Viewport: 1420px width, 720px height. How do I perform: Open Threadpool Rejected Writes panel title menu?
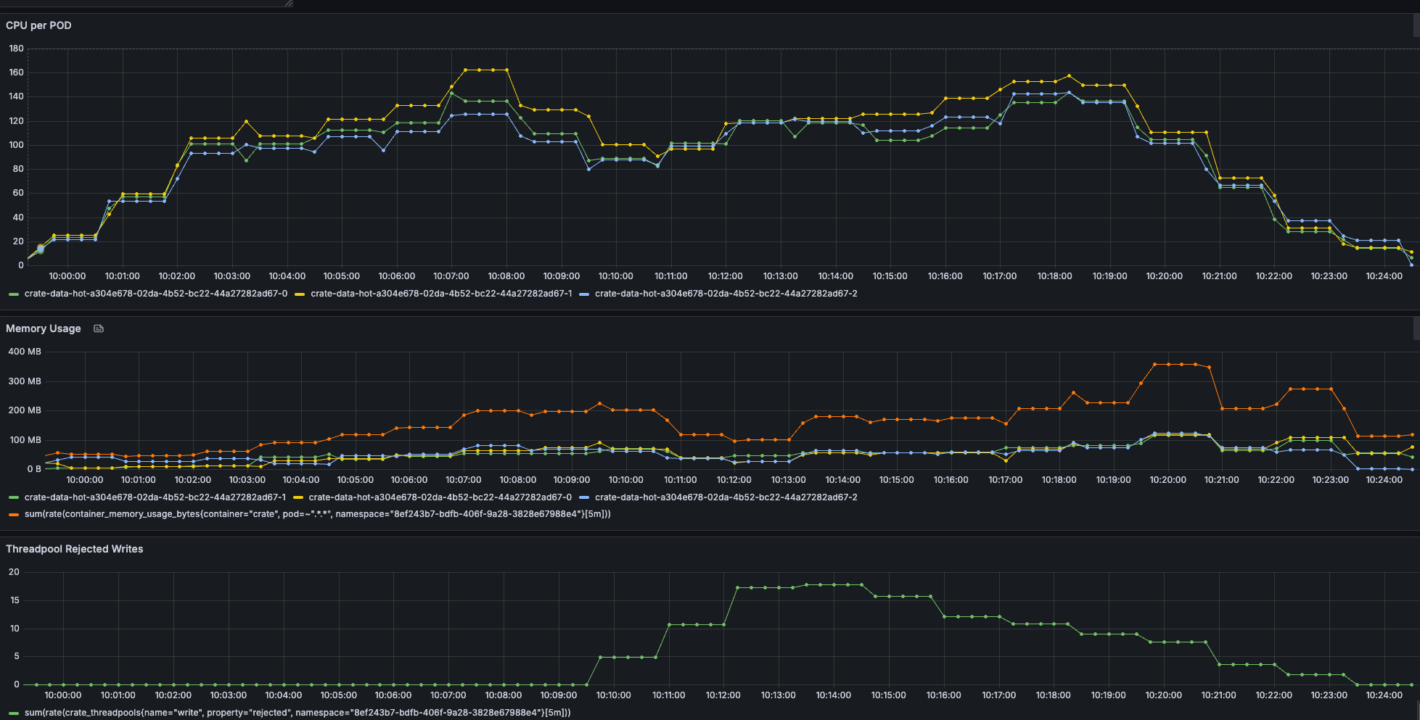74,549
